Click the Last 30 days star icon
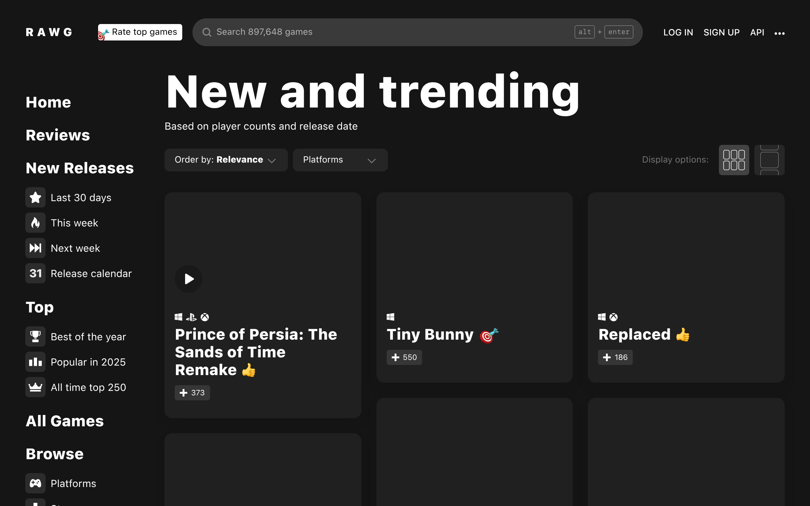Viewport: 810px width, 506px height. [35, 197]
